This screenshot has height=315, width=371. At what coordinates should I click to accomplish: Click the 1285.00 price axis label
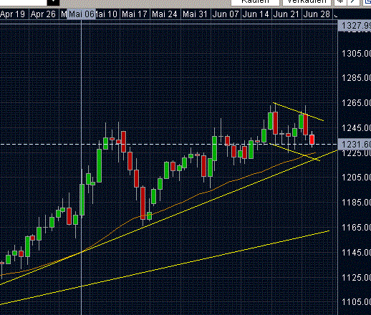[356, 78]
